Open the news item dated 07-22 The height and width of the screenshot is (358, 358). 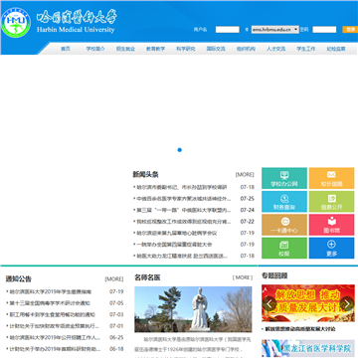click(x=184, y=222)
